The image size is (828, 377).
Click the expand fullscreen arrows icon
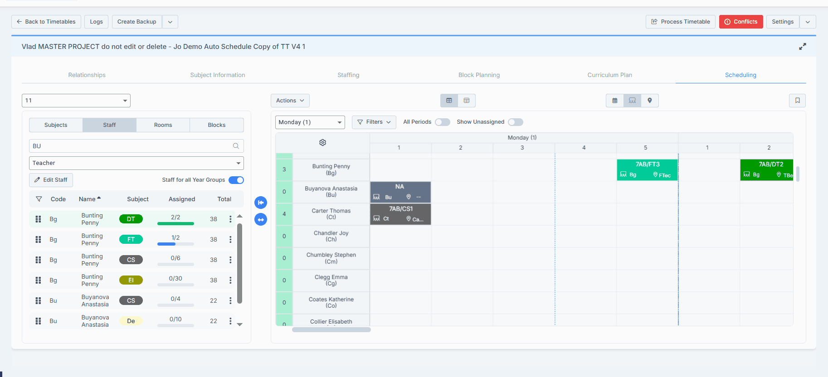pyautogui.click(x=802, y=47)
